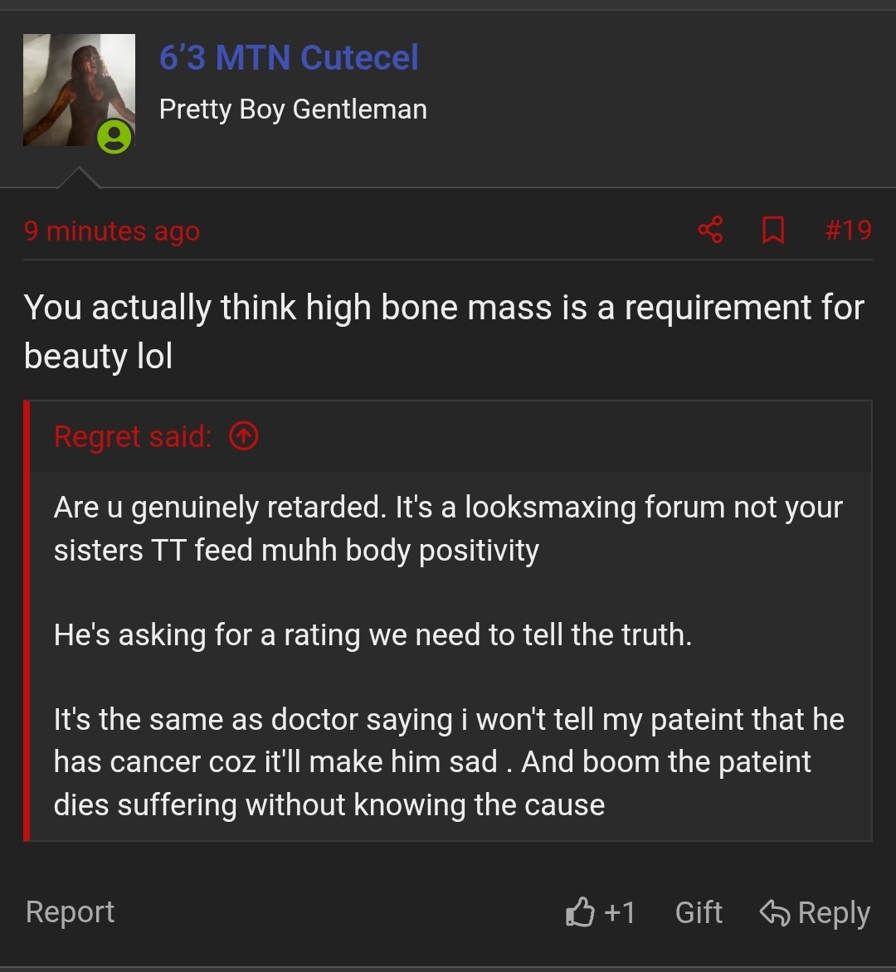Click the share icon on post #19
896x972 pixels.
point(711,230)
